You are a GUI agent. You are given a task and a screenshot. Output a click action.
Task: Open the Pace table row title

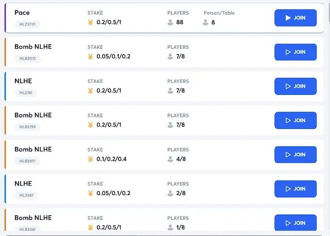tap(22, 13)
